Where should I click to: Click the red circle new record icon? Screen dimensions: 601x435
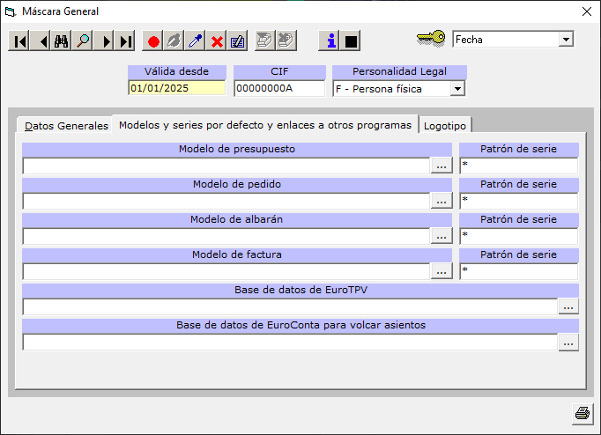[x=153, y=41]
